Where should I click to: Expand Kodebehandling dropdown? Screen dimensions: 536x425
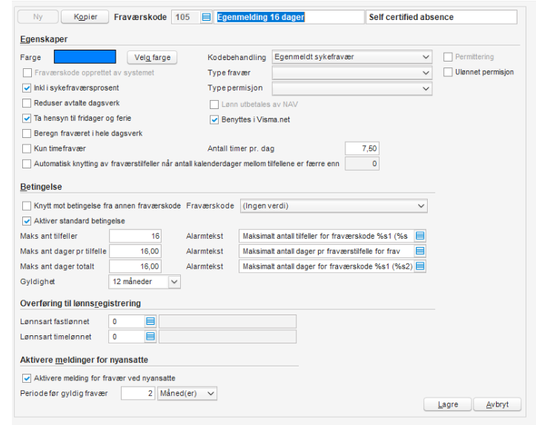pos(425,56)
